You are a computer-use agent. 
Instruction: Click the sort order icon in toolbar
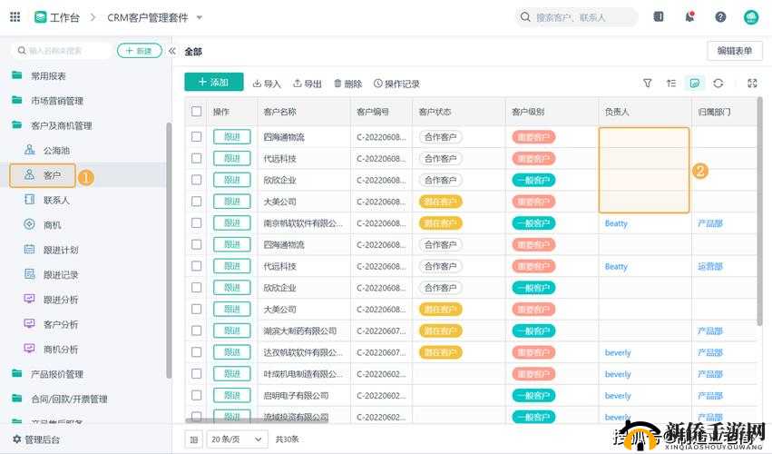(x=671, y=84)
